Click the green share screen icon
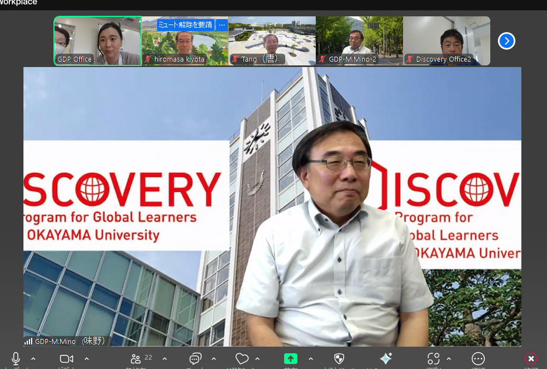This screenshot has height=369, width=547. point(291,359)
